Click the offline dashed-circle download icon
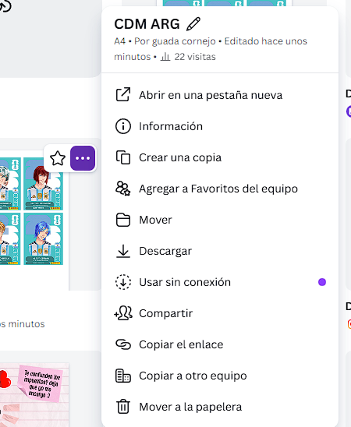 pos(123,282)
